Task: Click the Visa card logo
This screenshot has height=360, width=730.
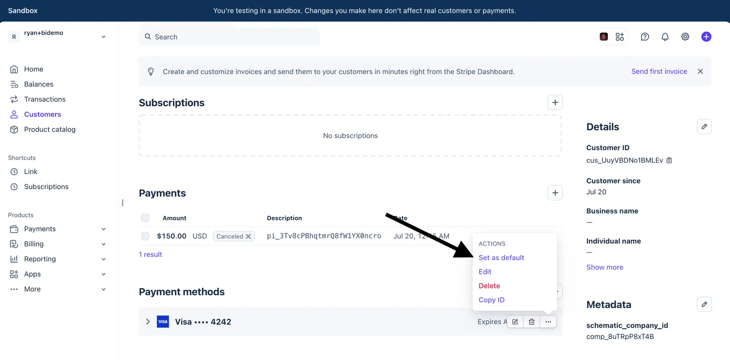Action: pos(163,322)
